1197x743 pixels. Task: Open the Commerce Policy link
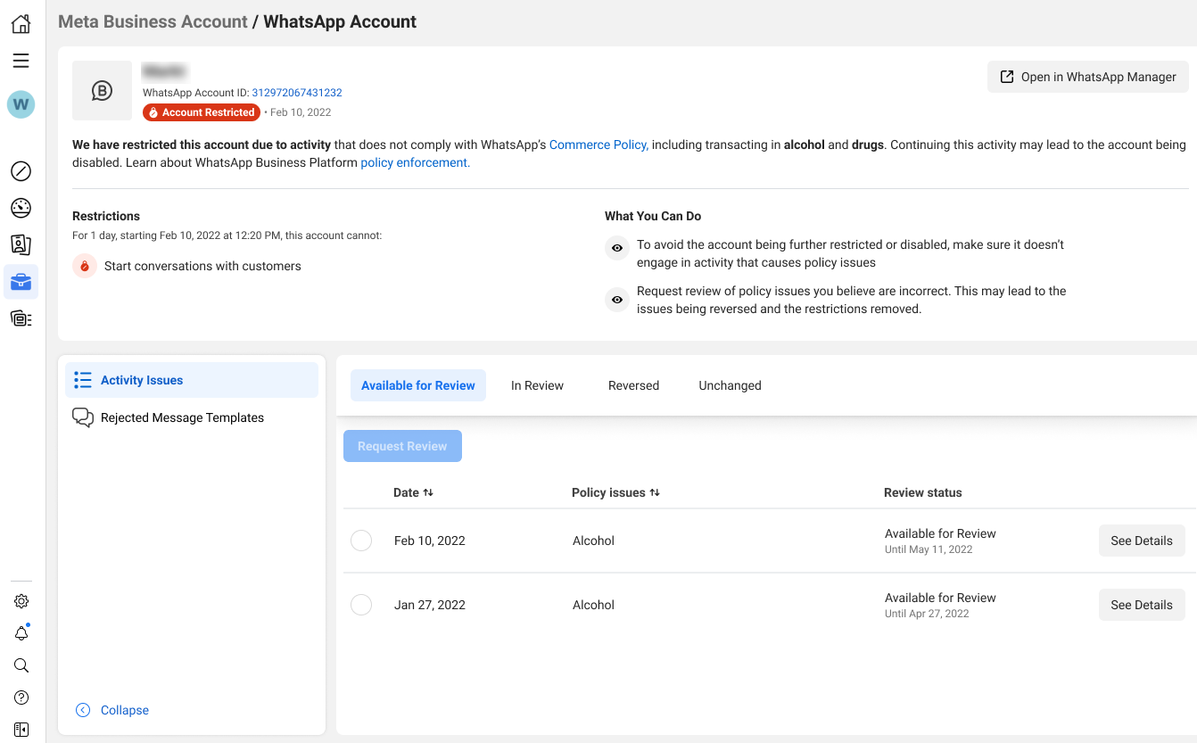[x=598, y=144]
